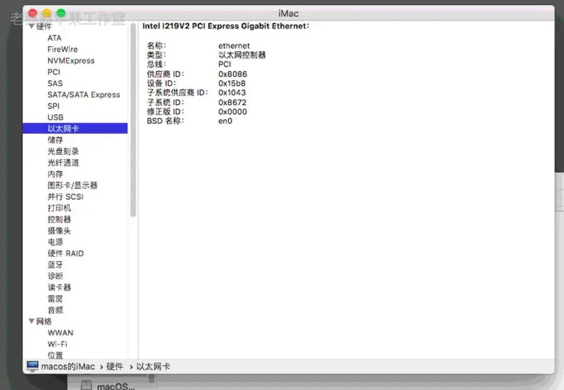The height and width of the screenshot is (390, 564).
Task: Choose the SAS sidebar item
Action: (55, 83)
